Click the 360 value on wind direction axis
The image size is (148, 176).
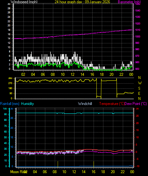(x=10, y=78)
